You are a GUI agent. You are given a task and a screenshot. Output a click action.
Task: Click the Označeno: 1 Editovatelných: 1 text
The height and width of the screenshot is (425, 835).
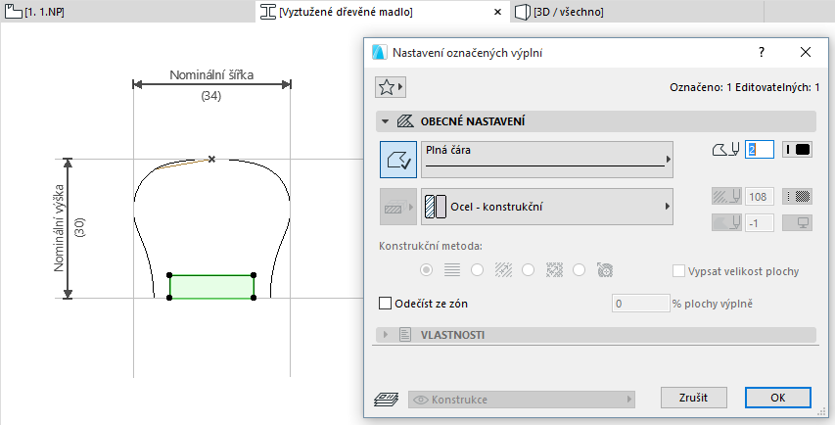(x=745, y=87)
